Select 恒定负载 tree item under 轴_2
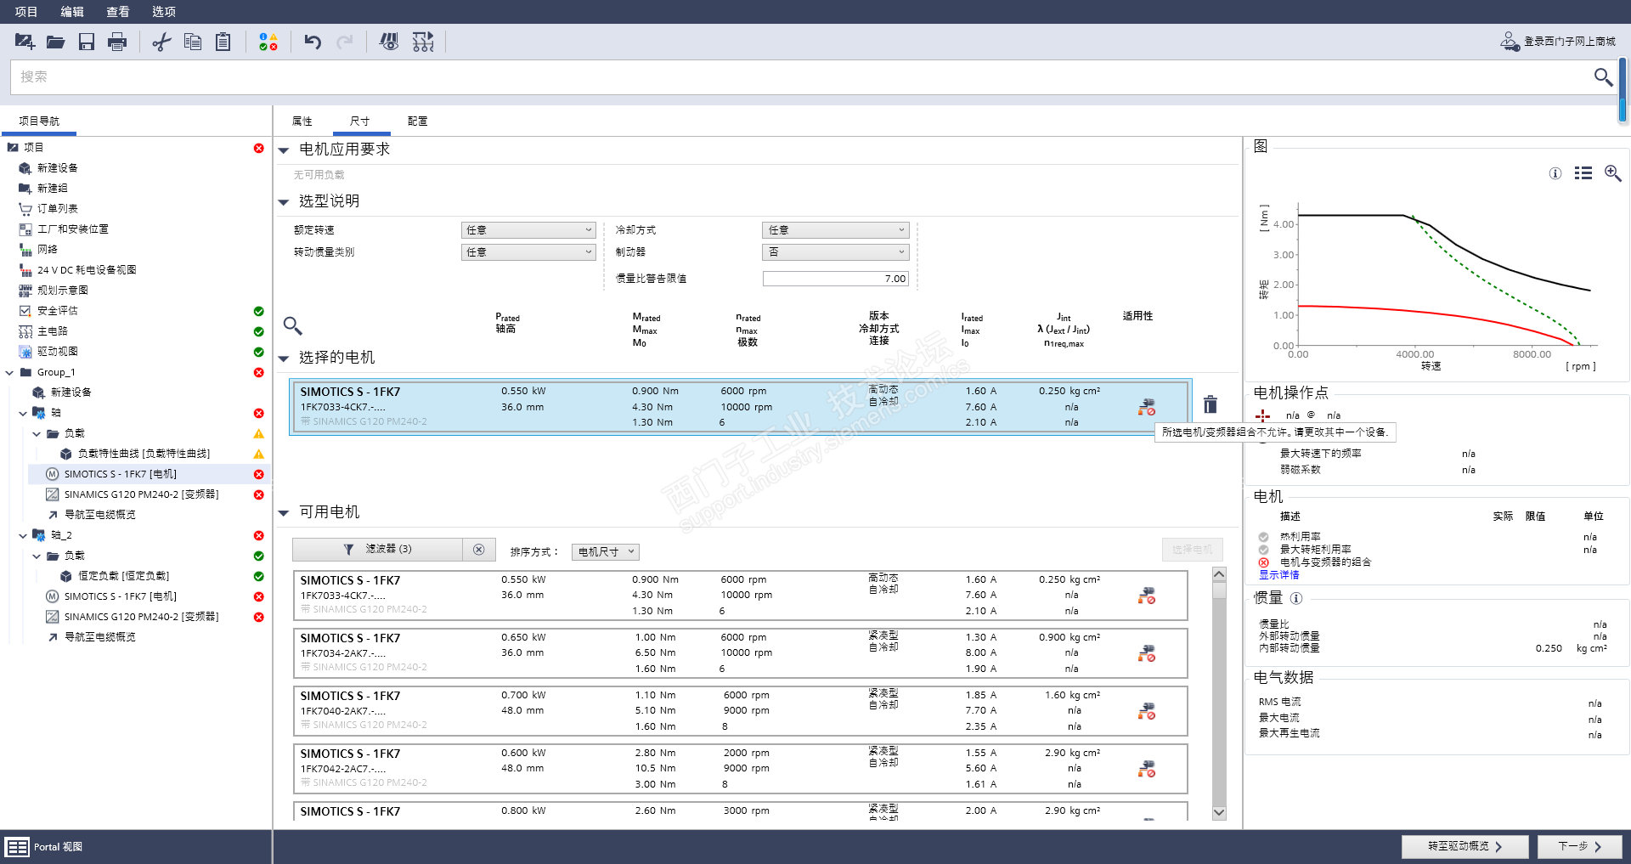This screenshot has height=864, width=1631. [x=123, y=576]
